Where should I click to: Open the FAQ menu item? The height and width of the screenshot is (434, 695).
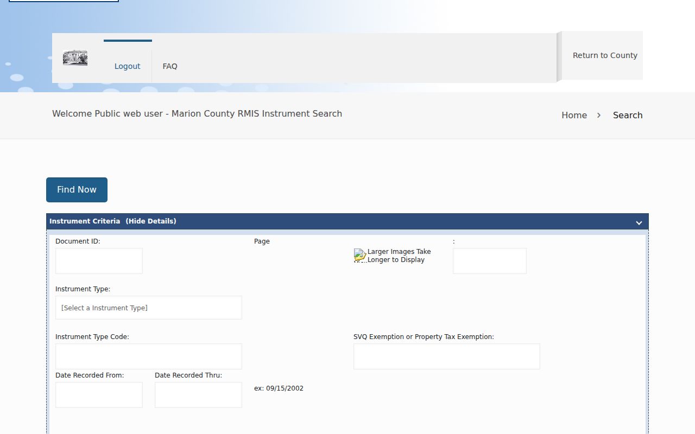click(x=170, y=66)
